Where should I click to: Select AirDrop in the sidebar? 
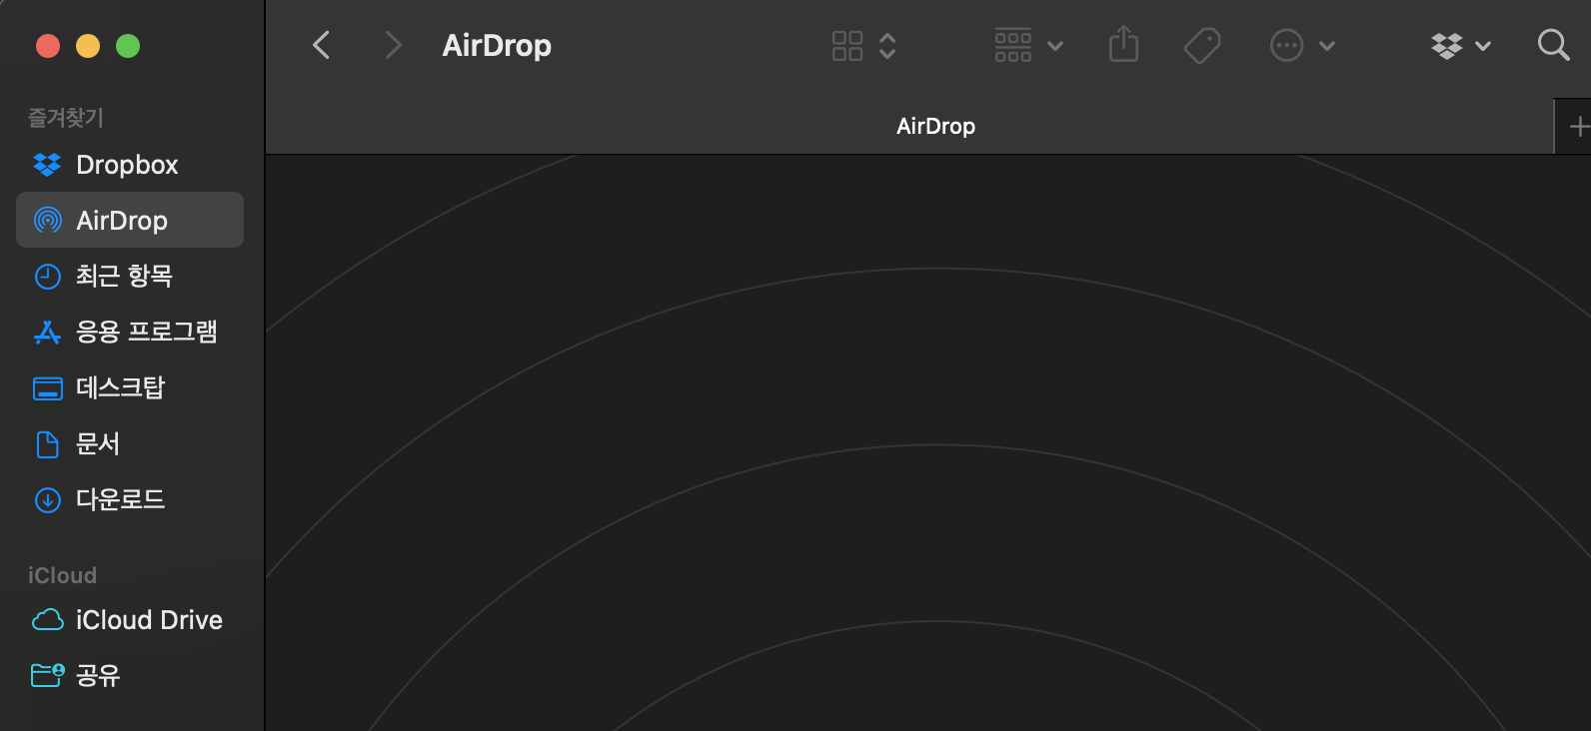tap(130, 220)
